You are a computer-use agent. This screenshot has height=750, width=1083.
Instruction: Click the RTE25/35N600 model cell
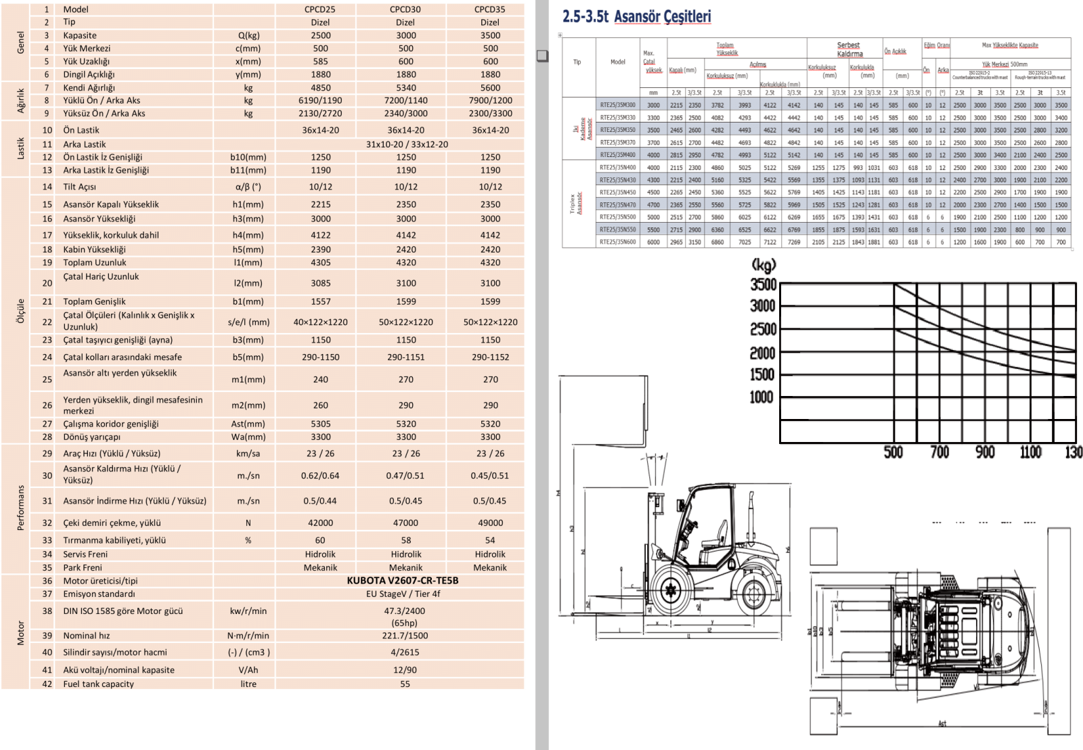[617, 242]
